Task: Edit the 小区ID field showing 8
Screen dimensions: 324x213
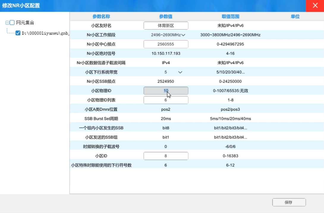Action: 166,156
